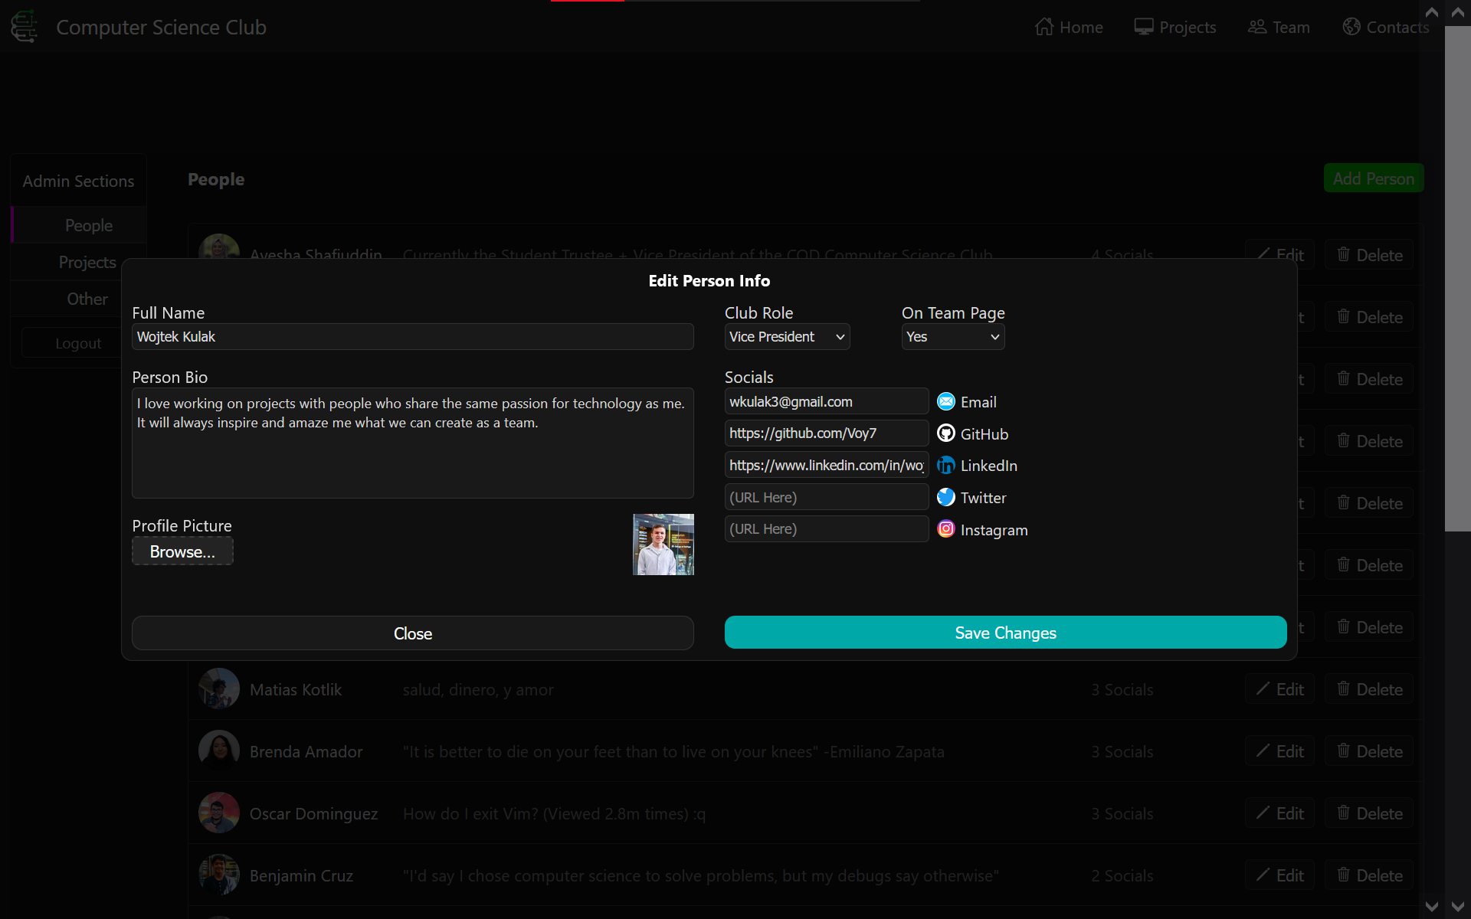This screenshot has width=1471, height=919.
Task: Click the Email social icon
Action: (x=946, y=402)
